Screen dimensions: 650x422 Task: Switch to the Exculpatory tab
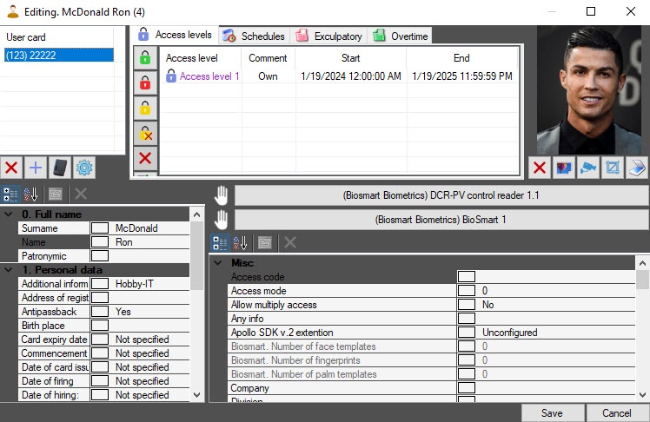[328, 36]
